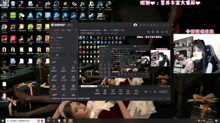This screenshot has height=123, width=220.
Task: Open the 弹幕秀 tool
Action: click(64, 87)
